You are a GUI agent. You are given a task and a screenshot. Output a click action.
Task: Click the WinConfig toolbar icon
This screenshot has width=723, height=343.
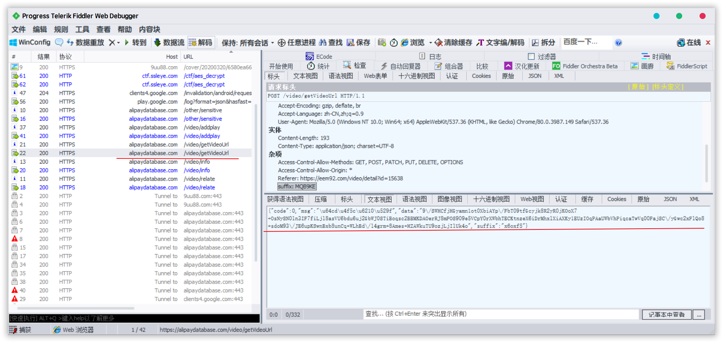click(30, 42)
